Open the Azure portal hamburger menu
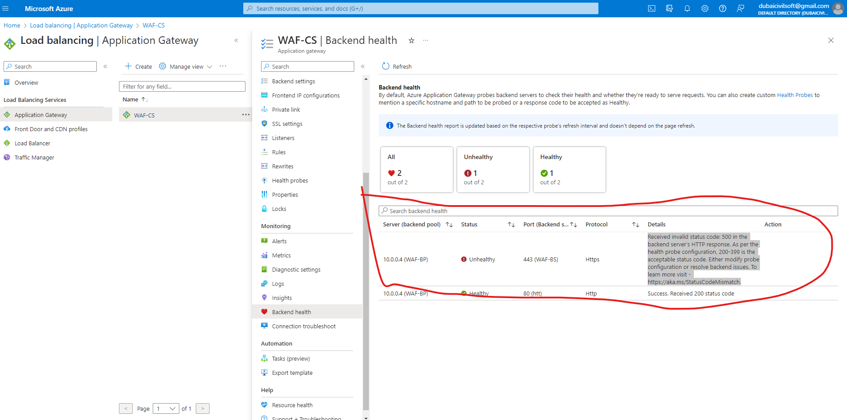The width and height of the screenshot is (847, 420). pos(5,8)
